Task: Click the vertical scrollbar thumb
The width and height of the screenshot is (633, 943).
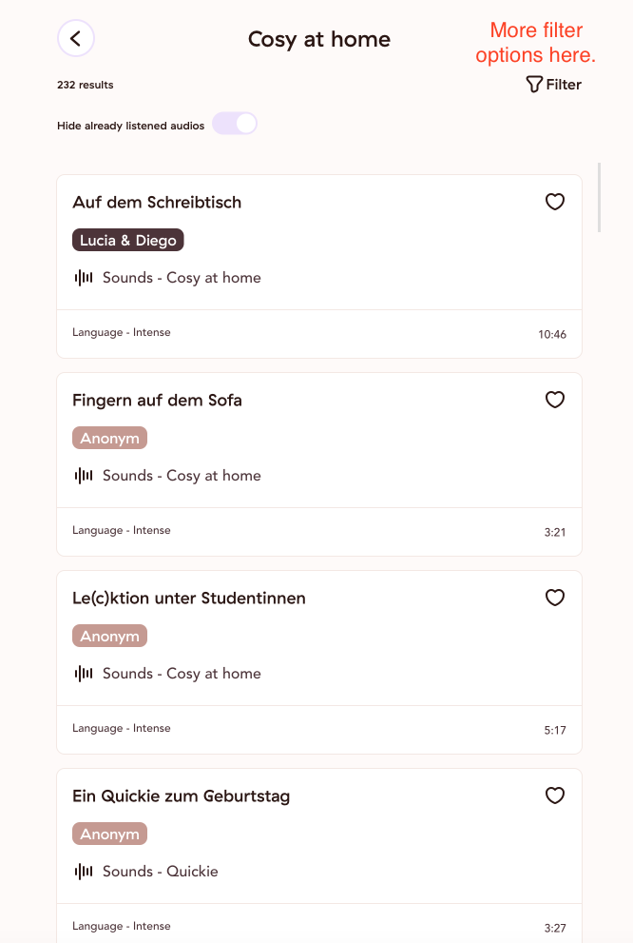Action: tap(599, 197)
